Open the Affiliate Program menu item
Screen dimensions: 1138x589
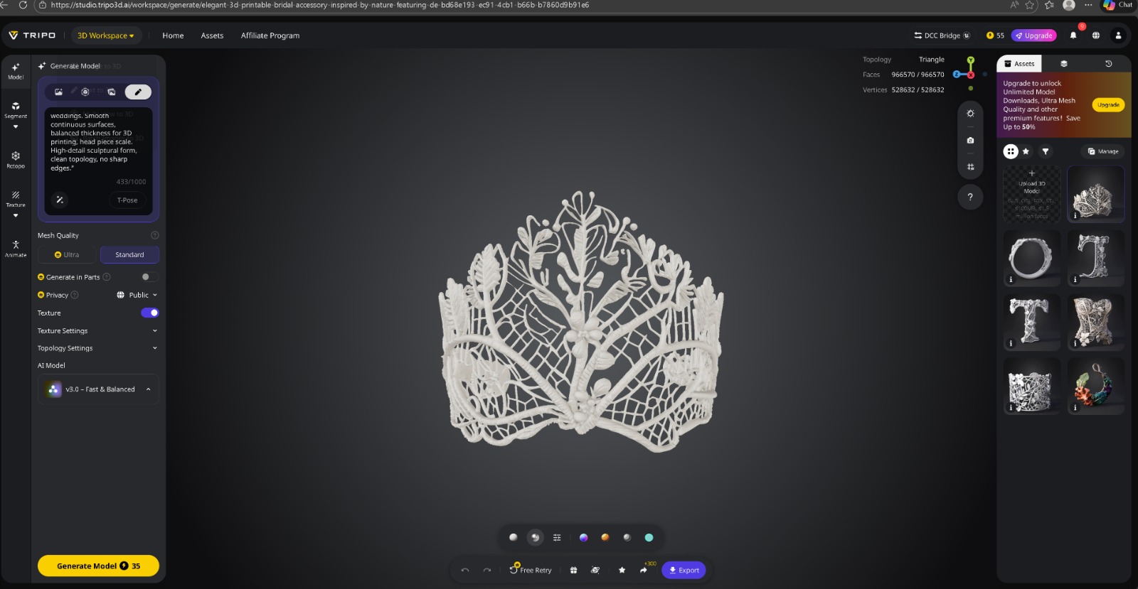[x=270, y=36]
